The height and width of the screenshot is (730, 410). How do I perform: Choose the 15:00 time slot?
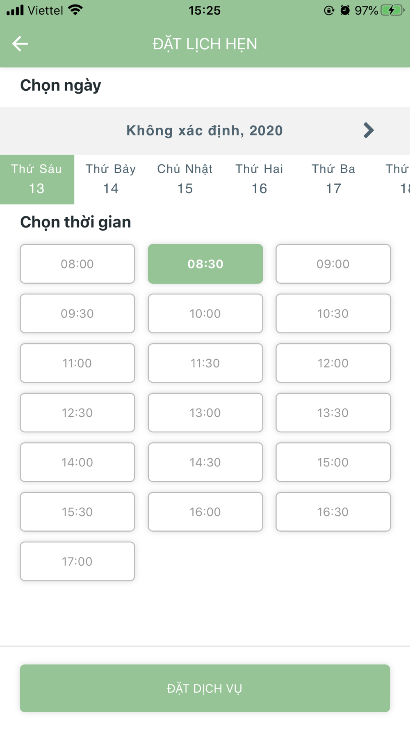(333, 462)
